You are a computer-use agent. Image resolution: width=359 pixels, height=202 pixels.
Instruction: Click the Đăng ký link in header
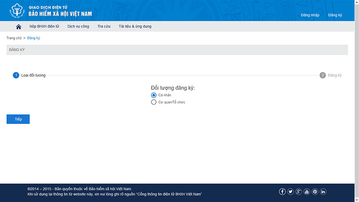pyautogui.click(x=335, y=15)
